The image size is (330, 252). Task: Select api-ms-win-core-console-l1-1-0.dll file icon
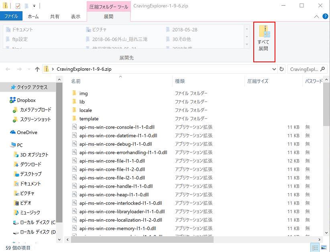[x=74, y=127]
